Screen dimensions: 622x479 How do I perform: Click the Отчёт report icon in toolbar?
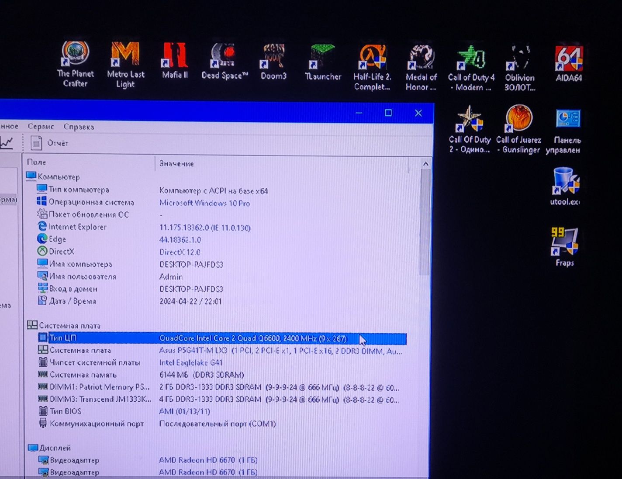[36, 143]
